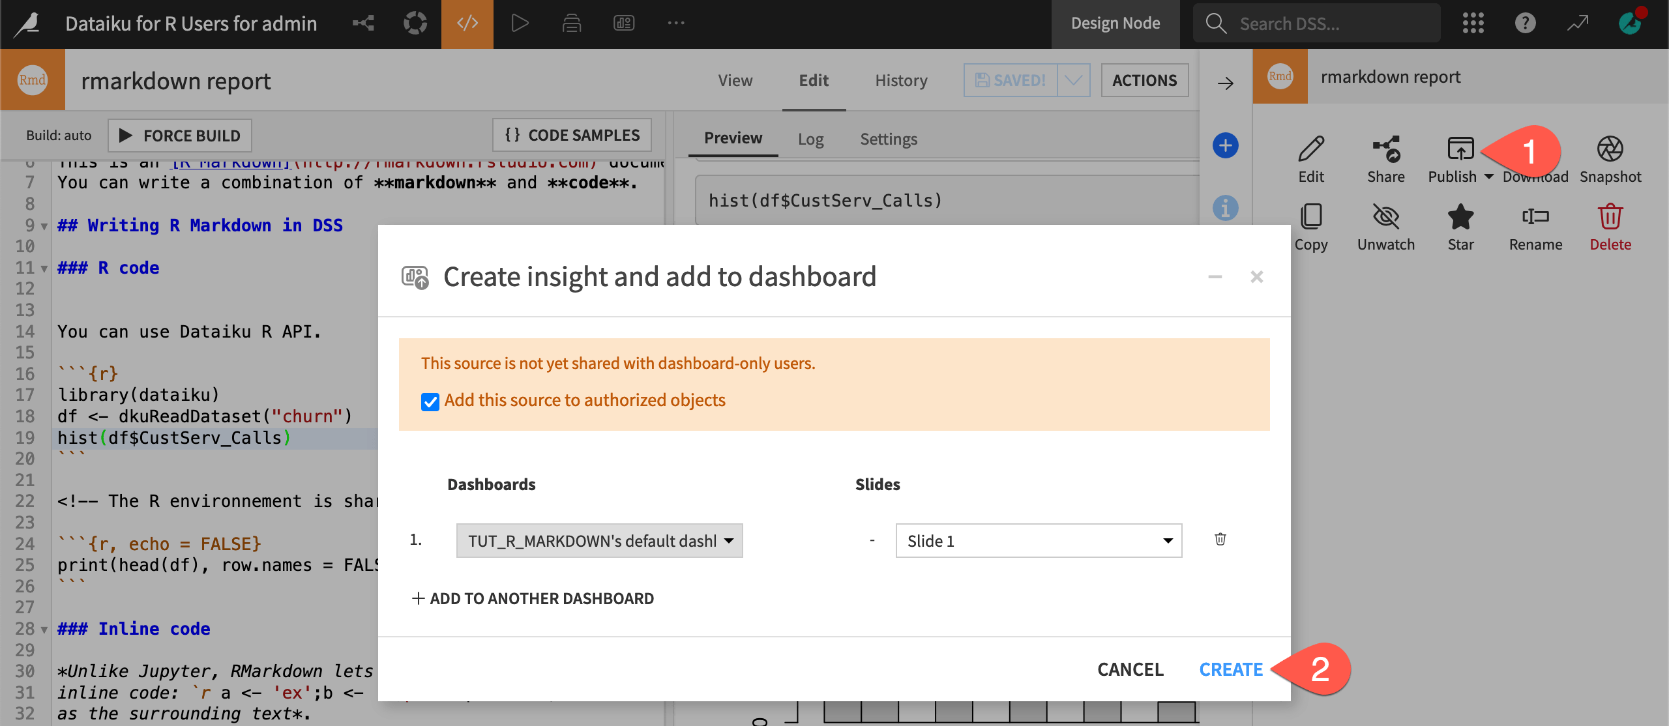The image size is (1669, 726).
Task: Open the more options ellipsis in top bar
Action: tap(676, 23)
